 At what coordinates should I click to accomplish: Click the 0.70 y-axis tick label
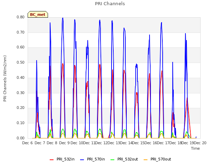tap(21, 32)
